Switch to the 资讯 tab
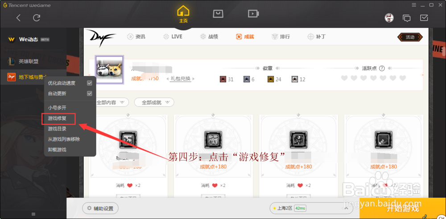 point(136,37)
